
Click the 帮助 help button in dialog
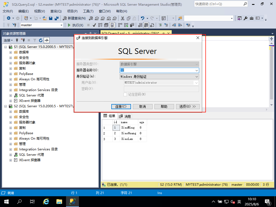[164, 106]
